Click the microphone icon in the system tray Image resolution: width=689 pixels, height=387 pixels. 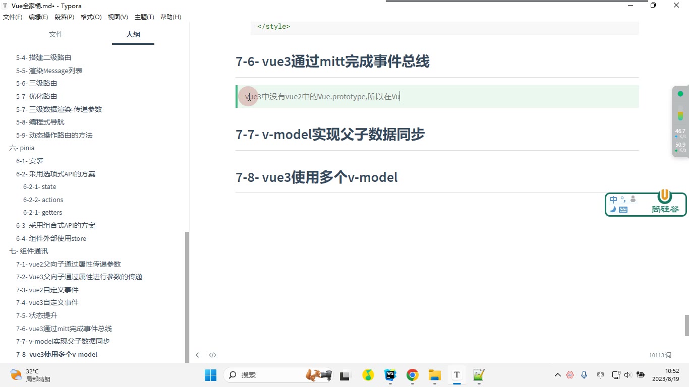click(584, 375)
